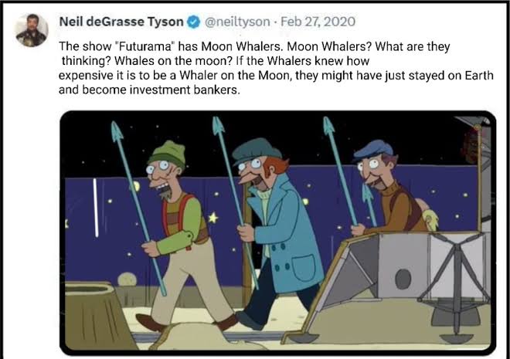The image size is (510, 359).
Task: Open Neil deGrasse Tyson's profile avatar
Action: [32, 31]
